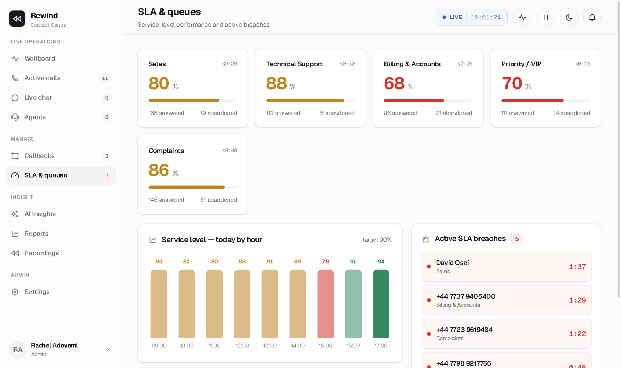The height and width of the screenshot is (368, 621).
Task: Click the Technical Support progress bar
Action: click(x=310, y=101)
